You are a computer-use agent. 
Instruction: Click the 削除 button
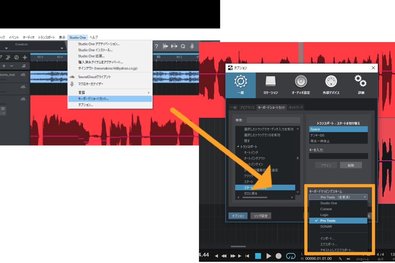351,165
